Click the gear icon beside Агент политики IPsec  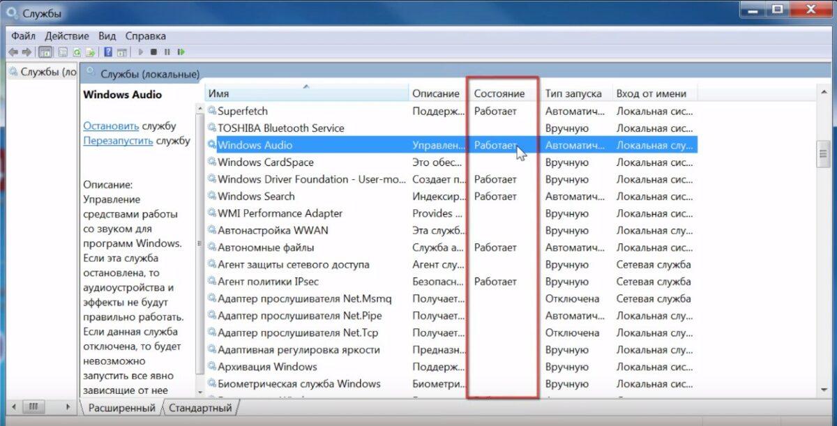(212, 282)
